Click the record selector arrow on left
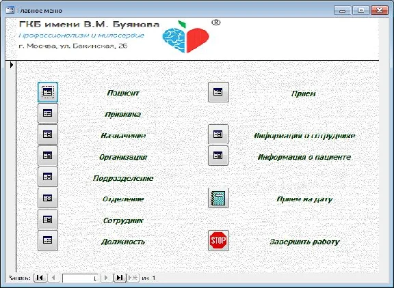 [12, 65]
